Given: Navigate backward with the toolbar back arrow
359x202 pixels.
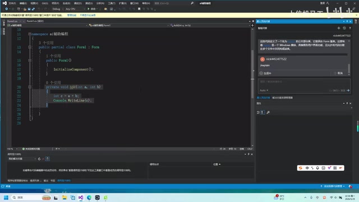Looking at the screenshot, I should tap(6, 9).
